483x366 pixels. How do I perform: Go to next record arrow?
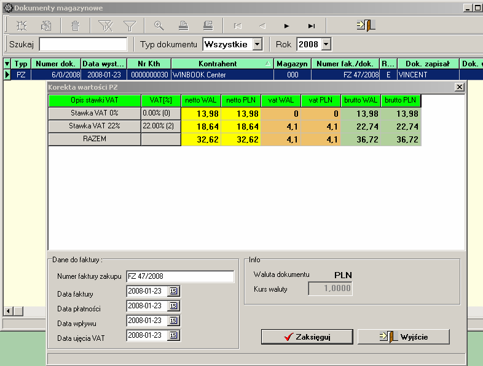pyautogui.click(x=287, y=26)
